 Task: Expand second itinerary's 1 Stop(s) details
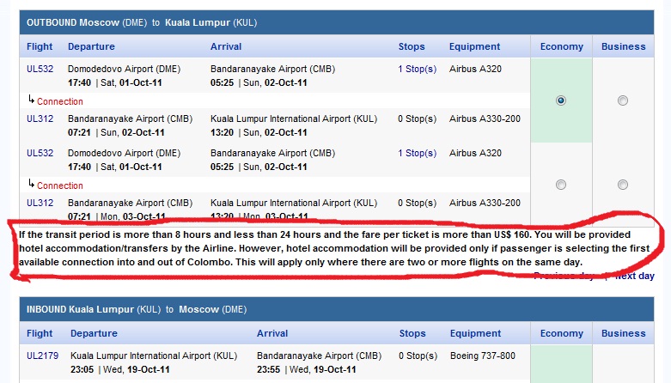tap(417, 153)
